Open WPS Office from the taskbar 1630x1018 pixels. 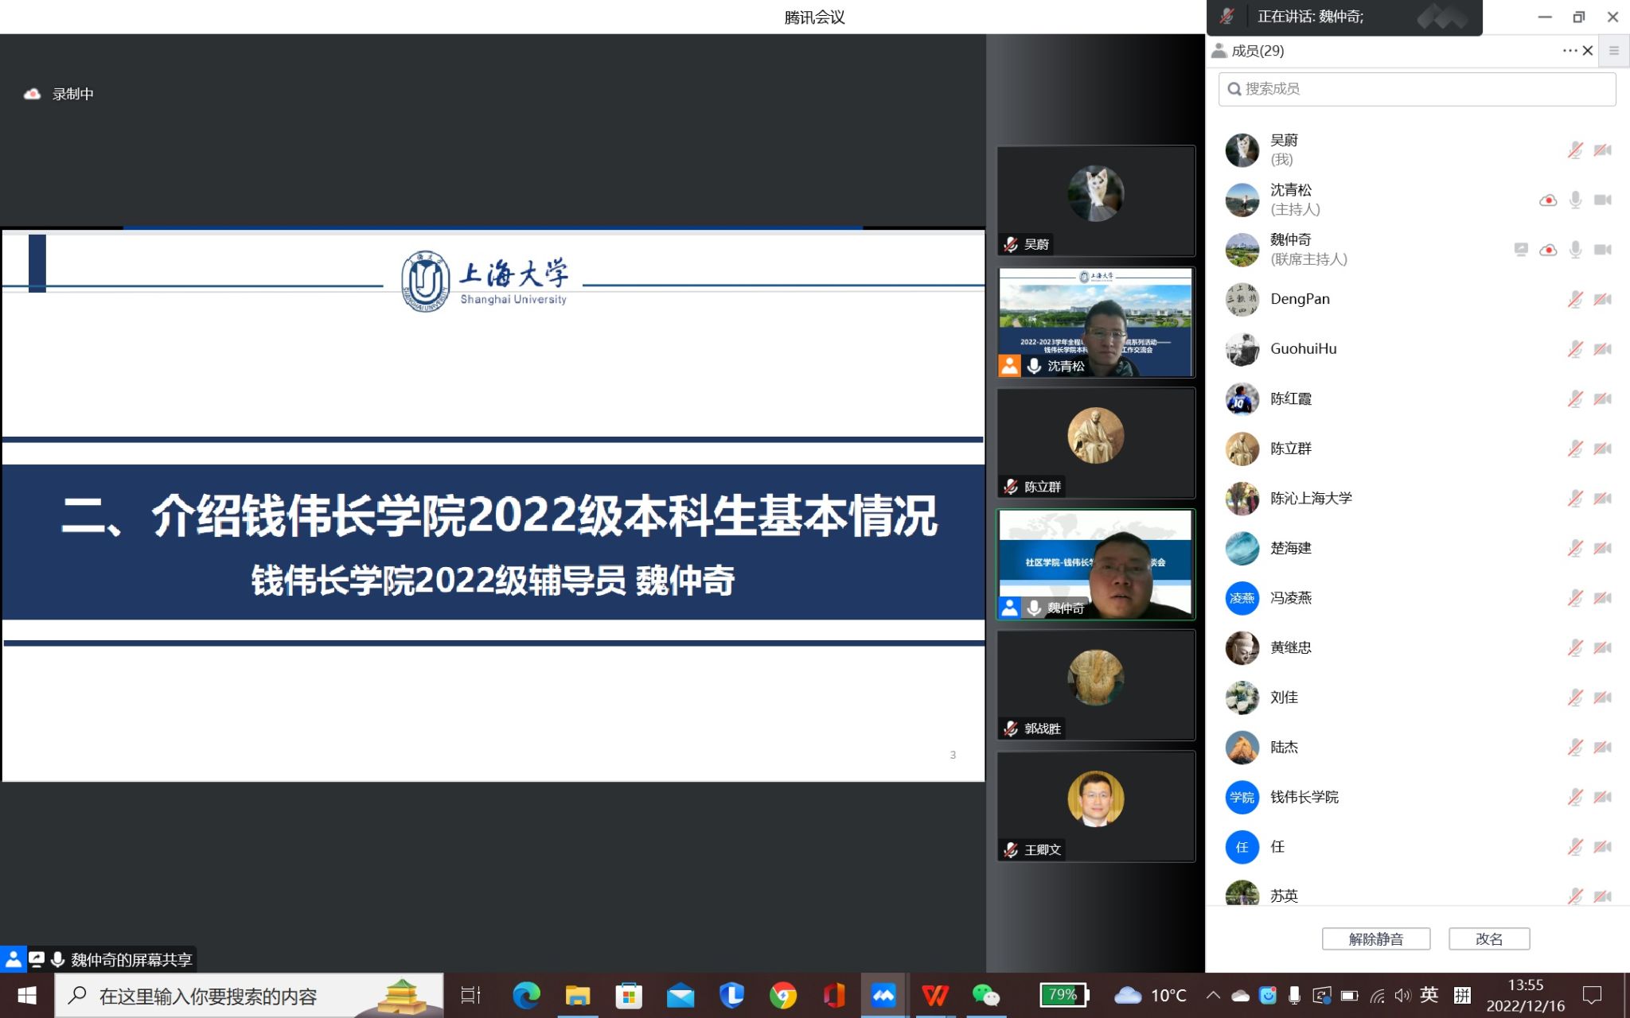click(934, 995)
